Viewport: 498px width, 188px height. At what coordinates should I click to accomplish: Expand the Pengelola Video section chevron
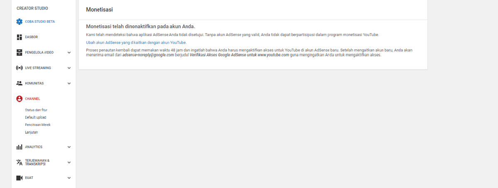coord(69,53)
